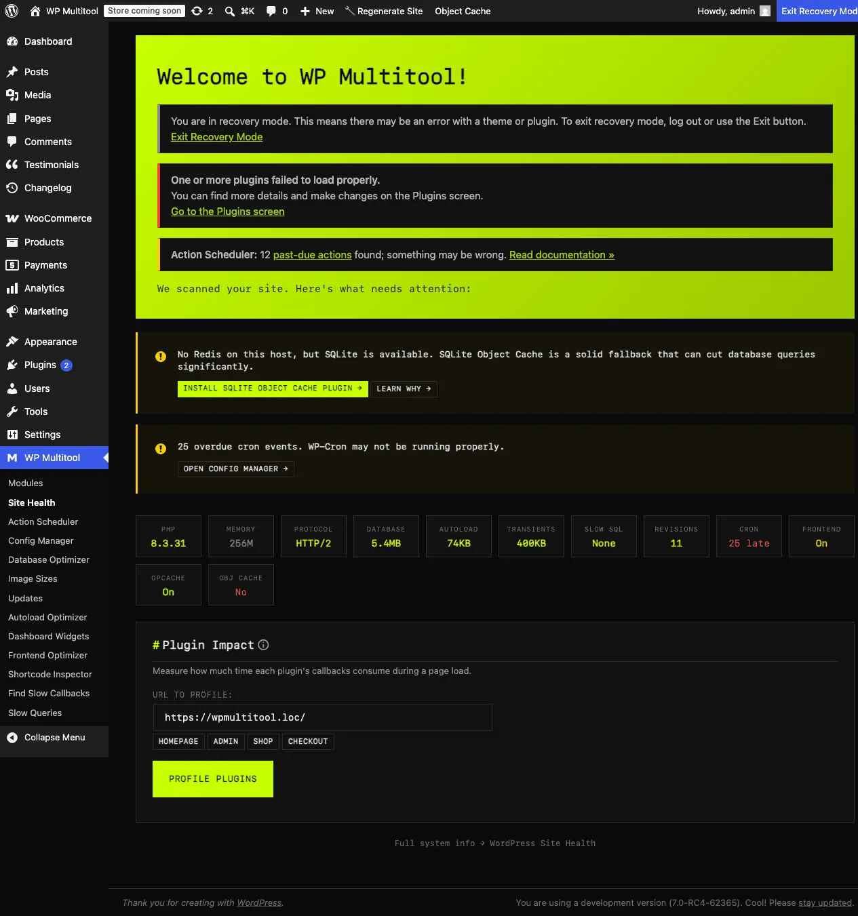Click the admin avatar in admin bar
Screen dimensions: 858x916
point(765,11)
